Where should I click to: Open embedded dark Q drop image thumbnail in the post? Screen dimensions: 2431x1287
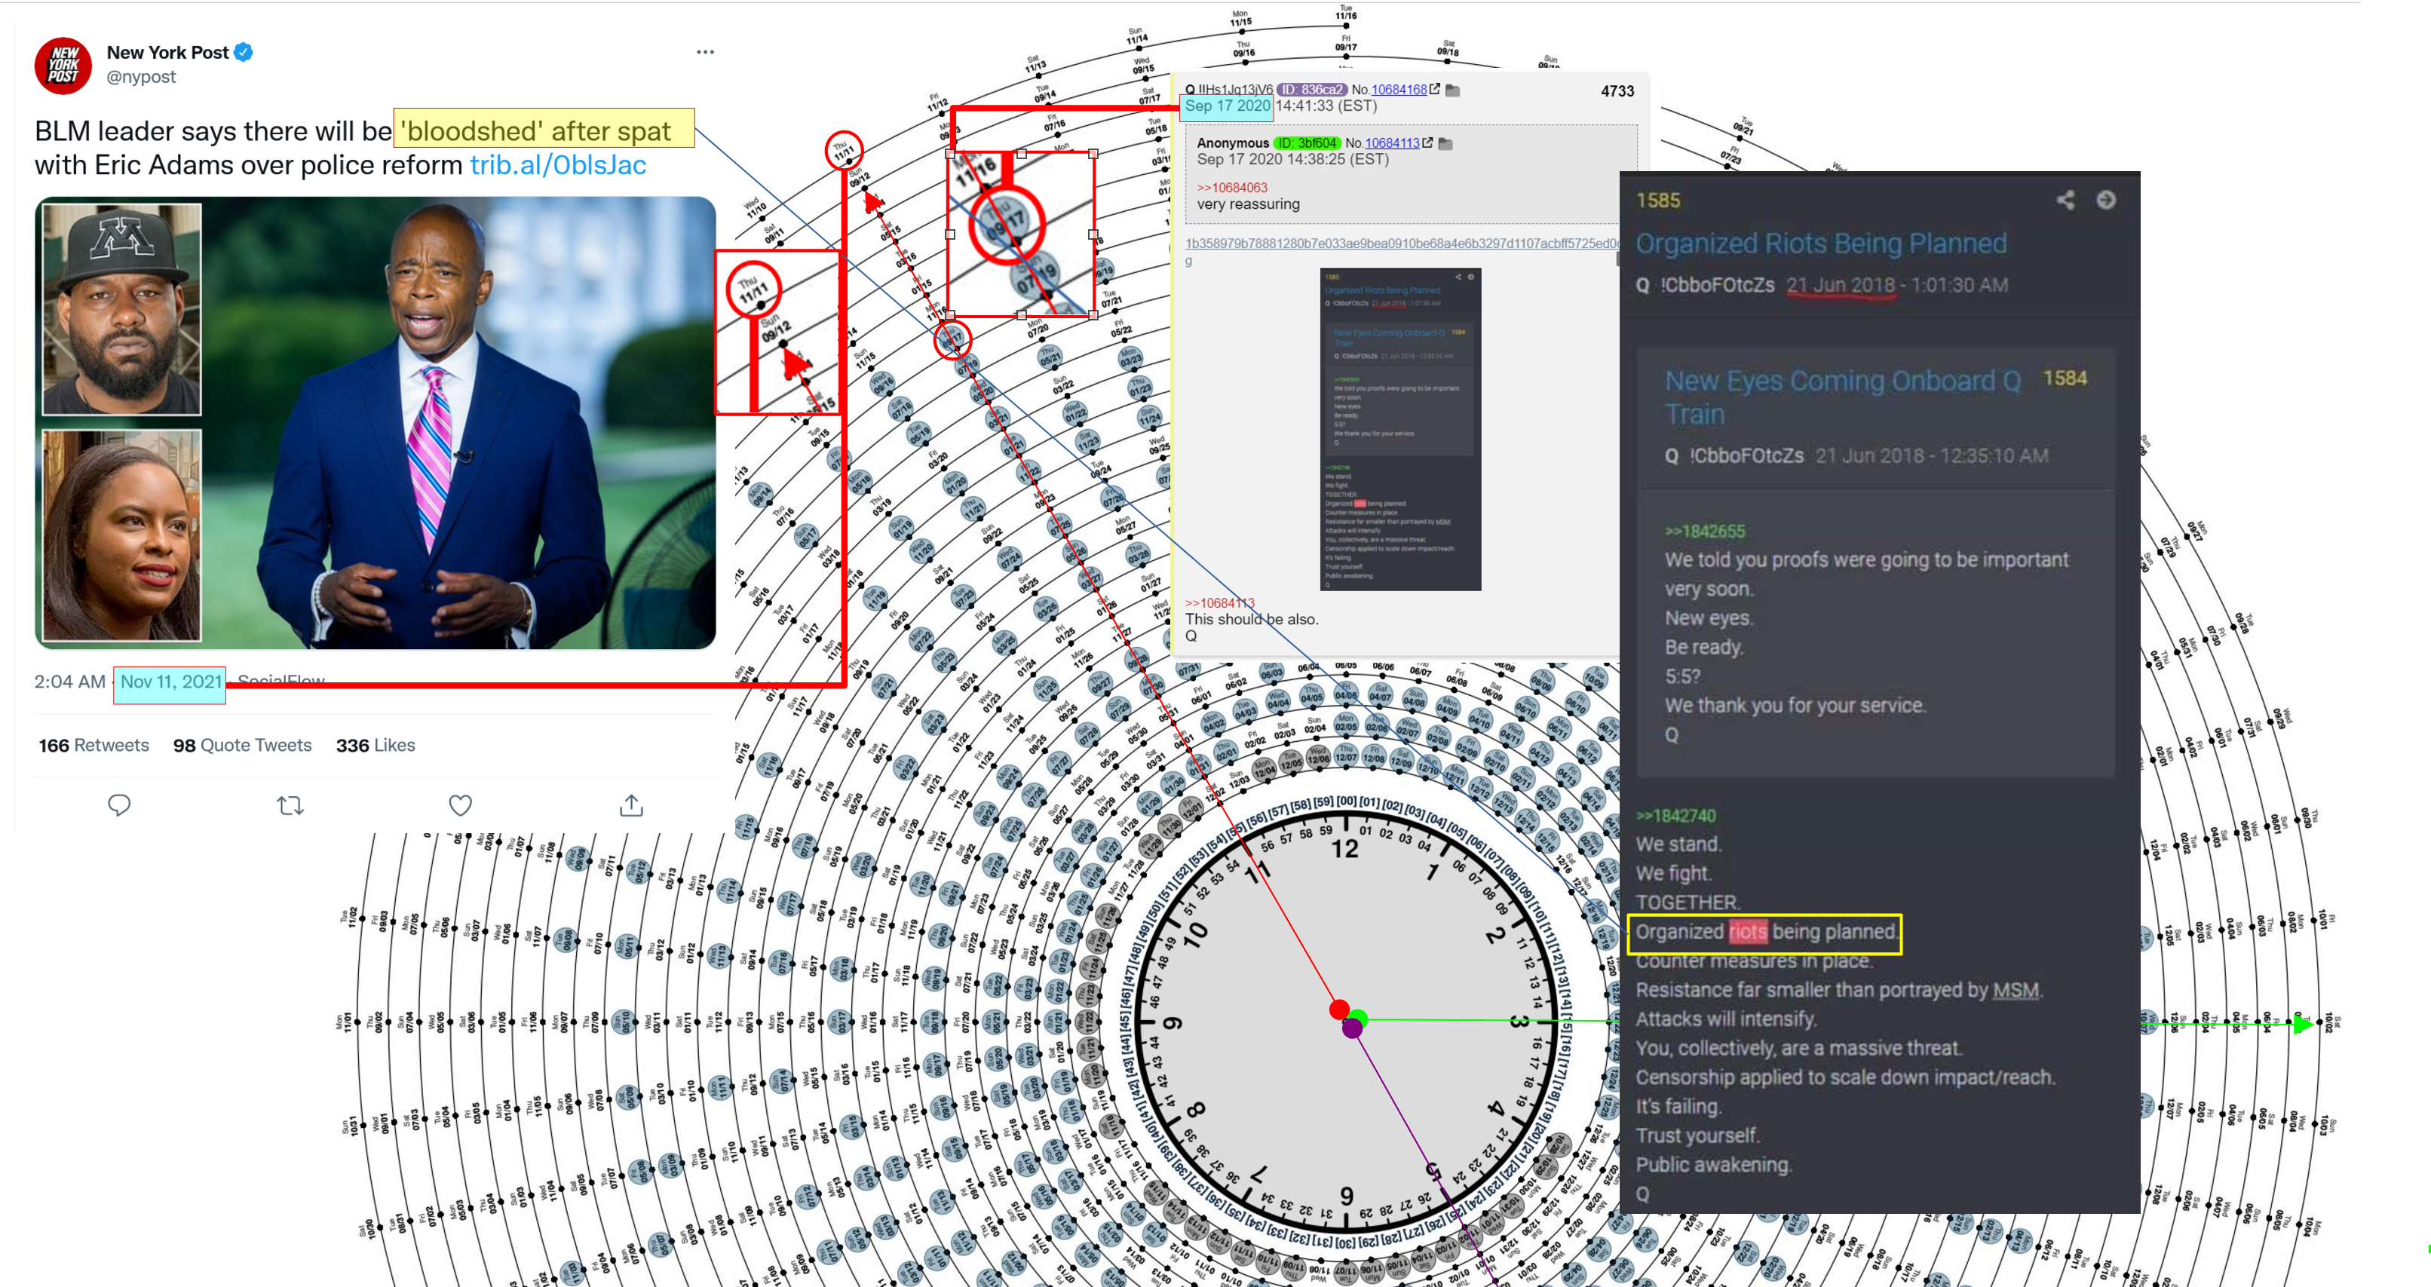click(x=1400, y=429)
